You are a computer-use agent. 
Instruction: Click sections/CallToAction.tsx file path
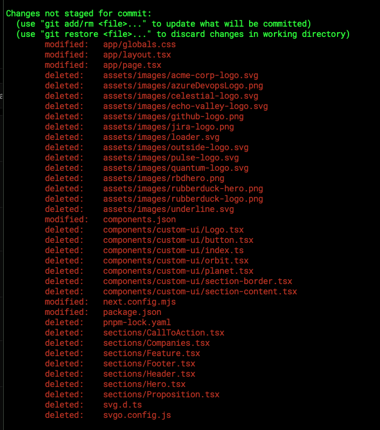[164, 332]
